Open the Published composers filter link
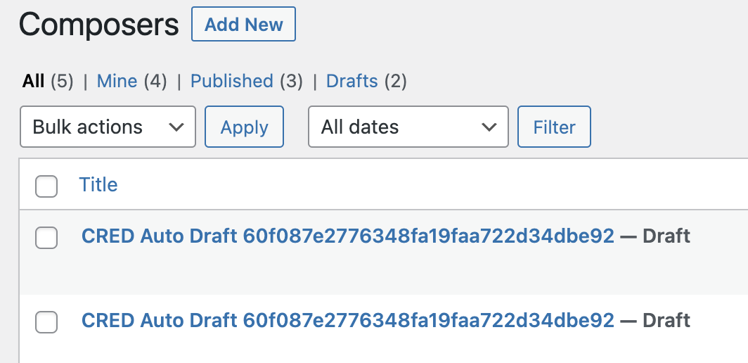This screenshot has height=363, width=748. point(231,81)
